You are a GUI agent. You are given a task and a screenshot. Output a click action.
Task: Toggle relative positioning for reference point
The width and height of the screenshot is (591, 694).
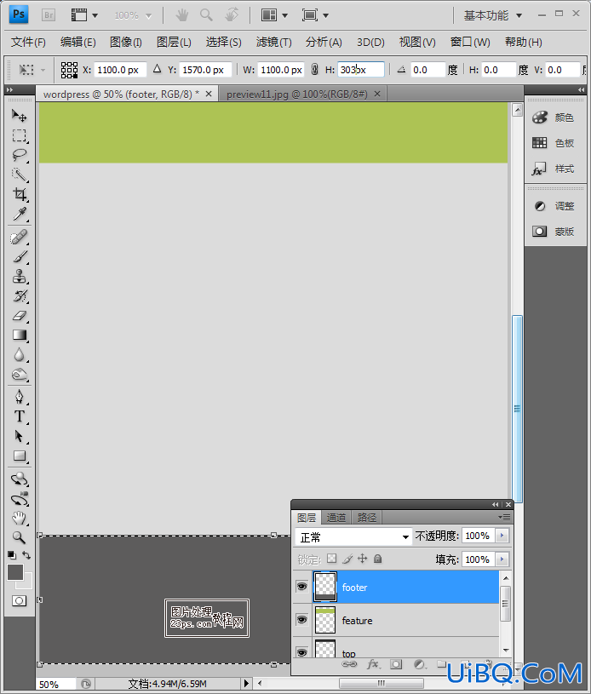pyautogui.click(x=158, y=69)
